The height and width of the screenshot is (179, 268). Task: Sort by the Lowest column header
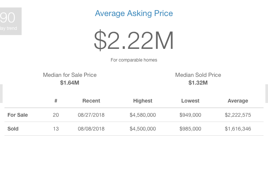click(x=190, y=101)
